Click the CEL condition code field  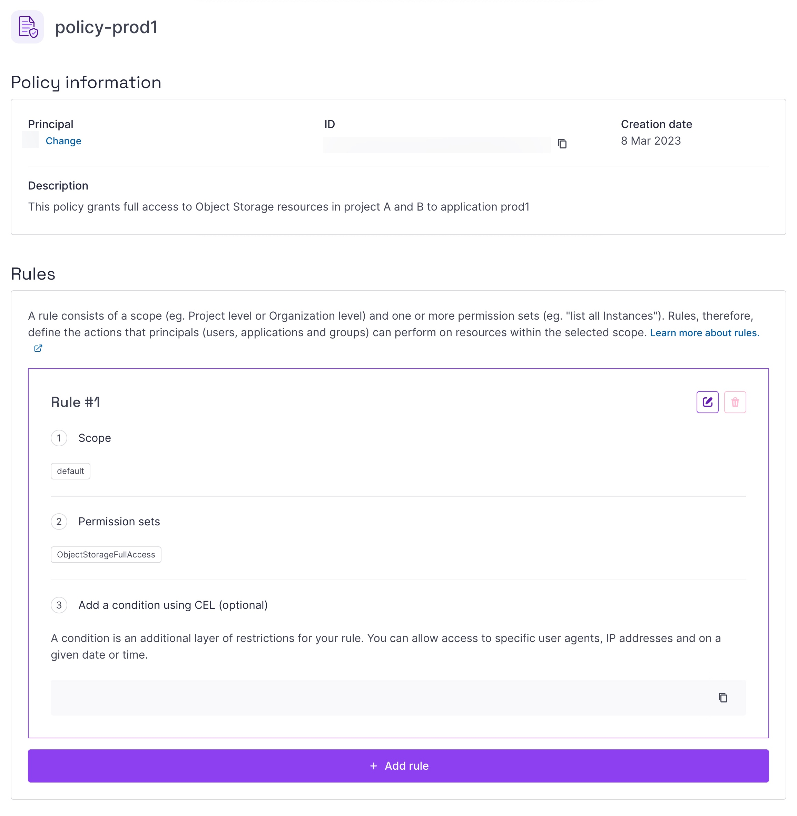pyautogui.click(x=377, y=698)
